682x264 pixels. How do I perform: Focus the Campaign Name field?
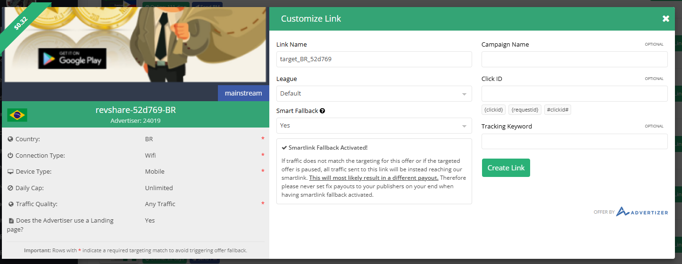coord(574,59)
